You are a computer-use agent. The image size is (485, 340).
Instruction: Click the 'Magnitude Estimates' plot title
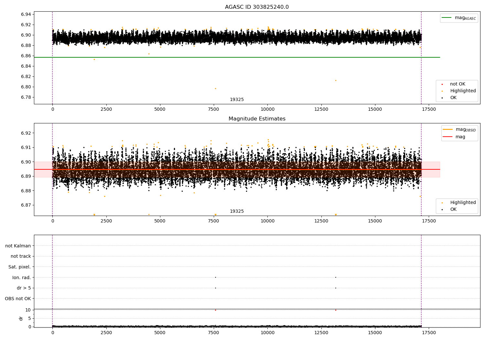[x=257, y=119]
